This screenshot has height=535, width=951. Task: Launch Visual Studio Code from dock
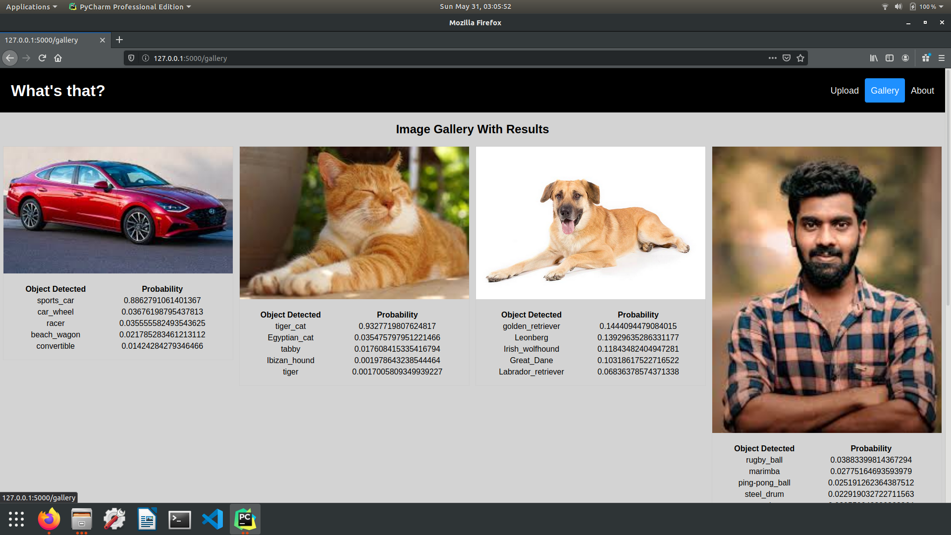(212, 520)
